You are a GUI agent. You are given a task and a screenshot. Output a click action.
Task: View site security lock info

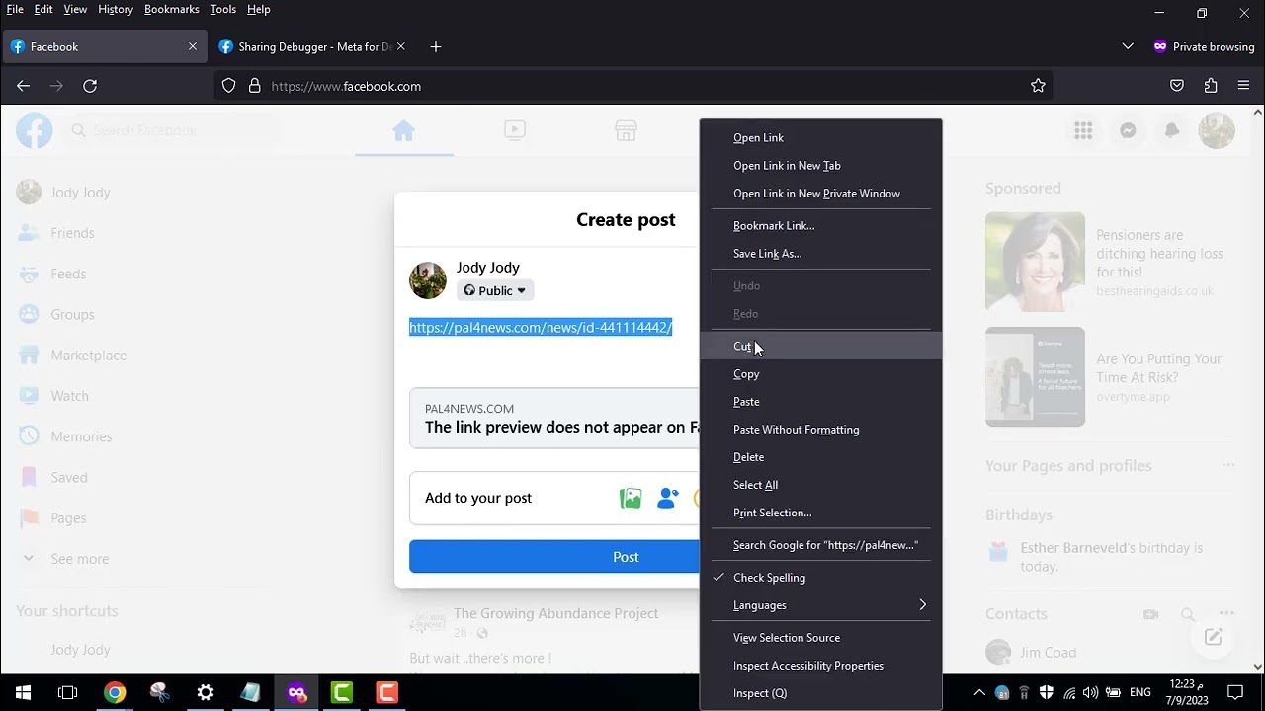point(254,86)
